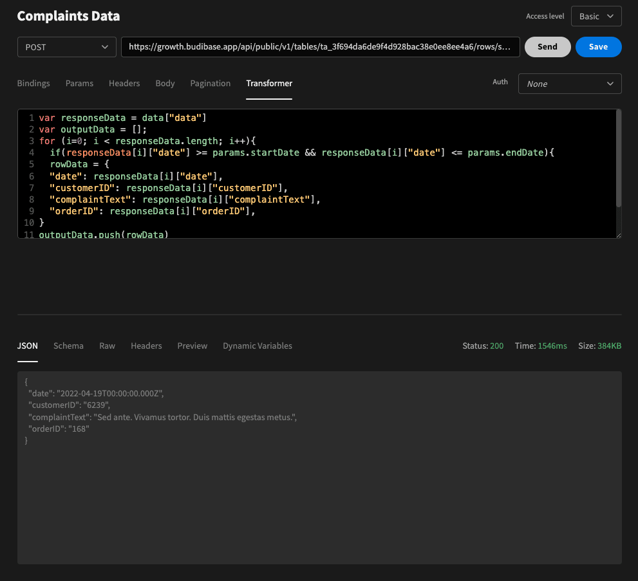This screenshot has height=581, width=638.
Task: Select the JSON response tab
Action: 27,346
